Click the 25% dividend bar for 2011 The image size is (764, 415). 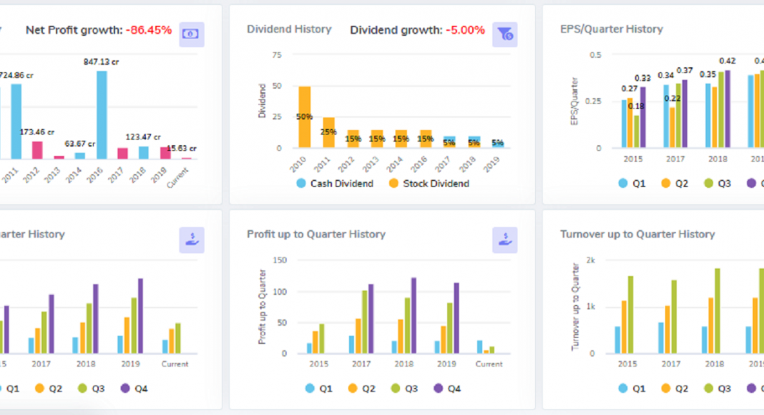click(328, 132)
